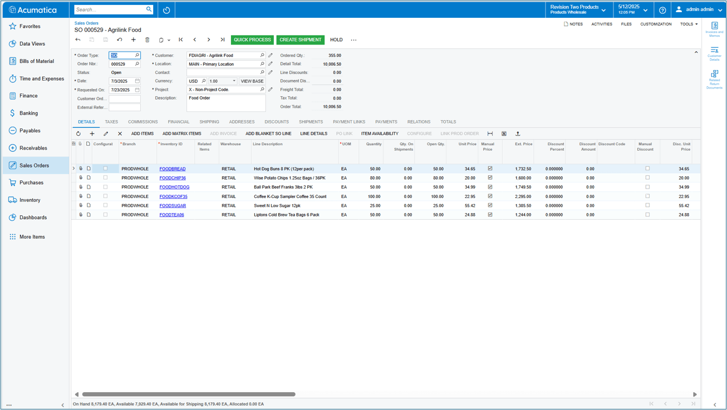Click the horizontal scrollbar of the grid
Screen dimensions: 727x410
pyautogui.click(x=189, y=394)
